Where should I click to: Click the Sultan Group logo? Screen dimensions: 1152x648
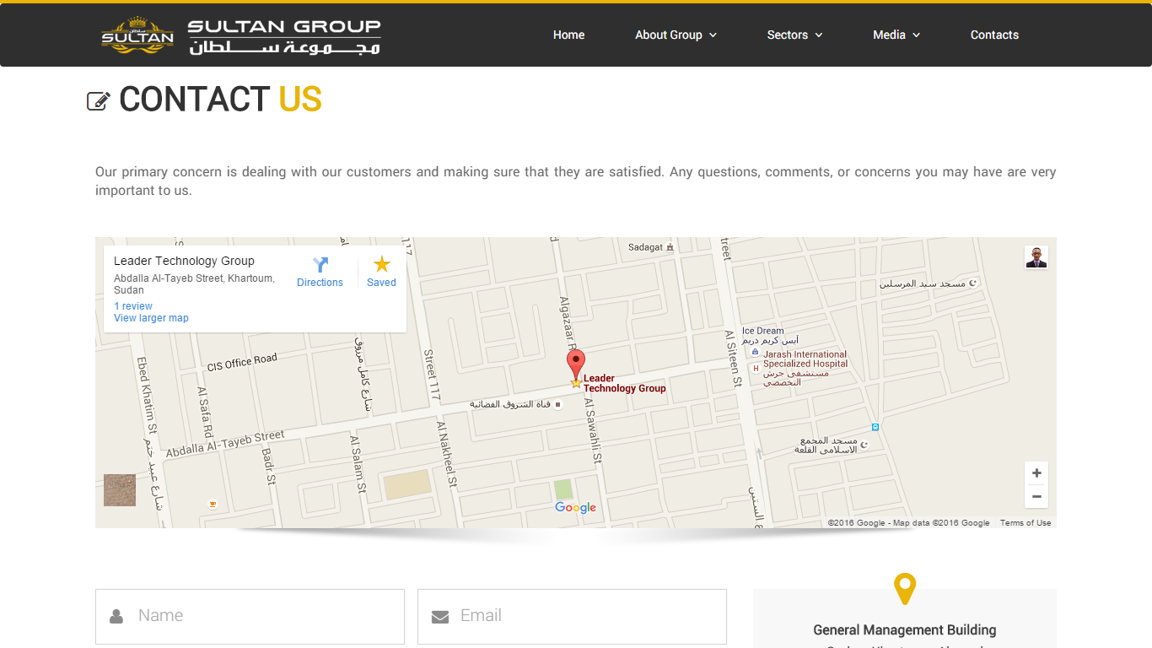click(x=241, y=36)
